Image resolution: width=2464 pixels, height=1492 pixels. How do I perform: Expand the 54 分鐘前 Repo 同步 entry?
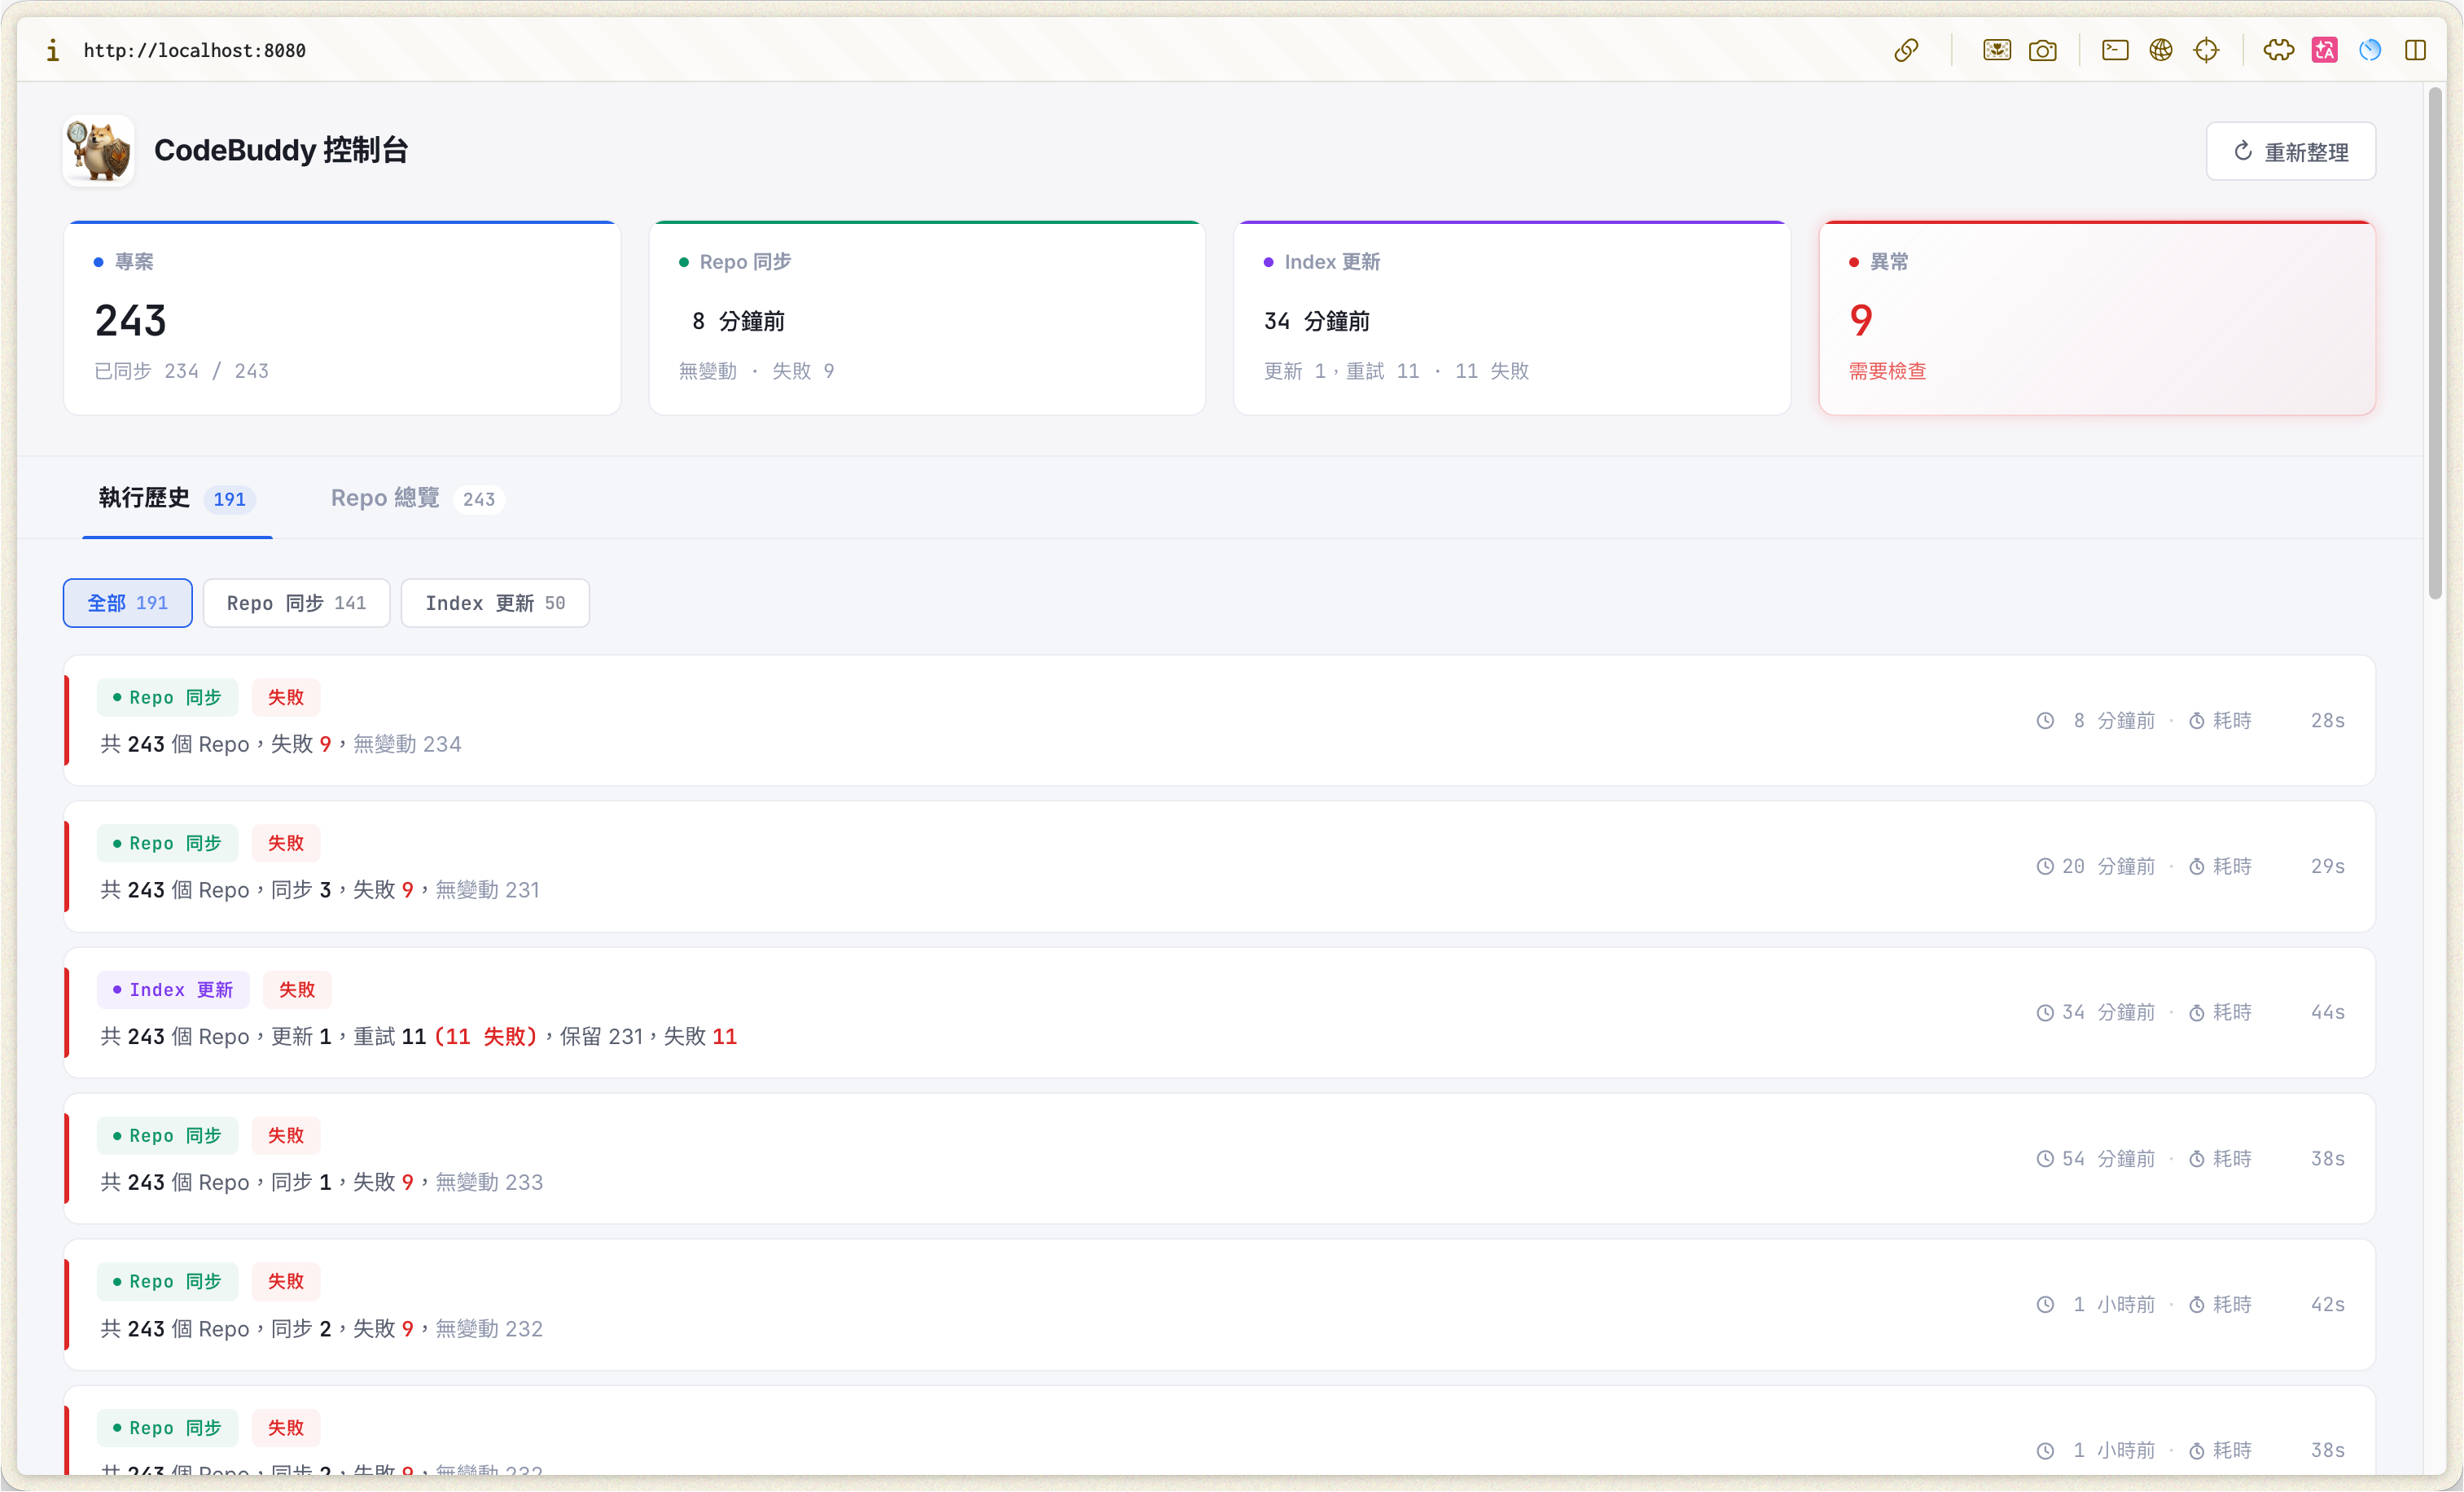pyautogui.click(x=1218, y=1158)
